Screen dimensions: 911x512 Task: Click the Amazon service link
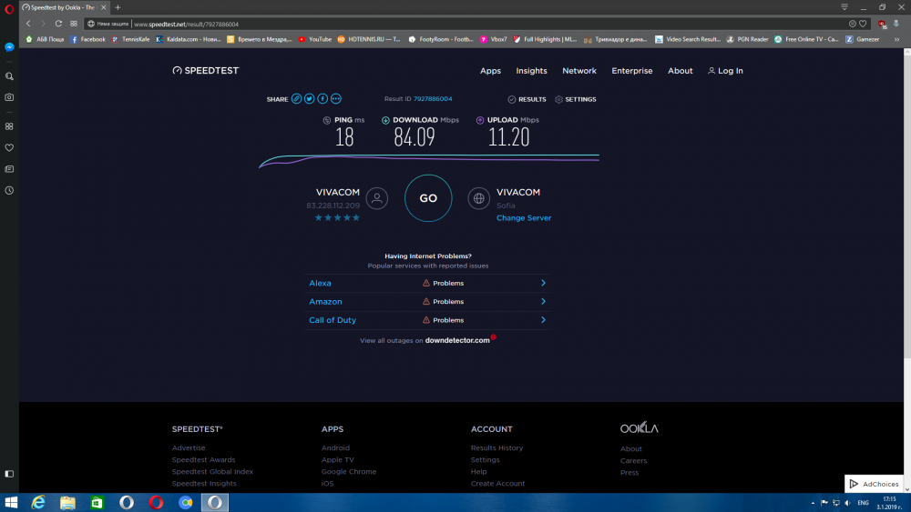coord(325,302)
